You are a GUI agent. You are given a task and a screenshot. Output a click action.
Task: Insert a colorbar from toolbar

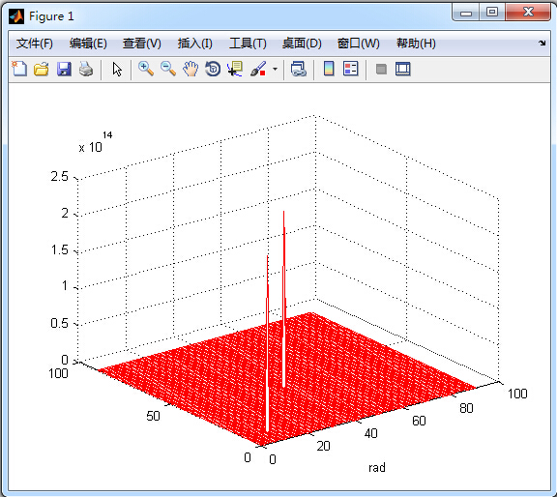(x=329, y=69)
